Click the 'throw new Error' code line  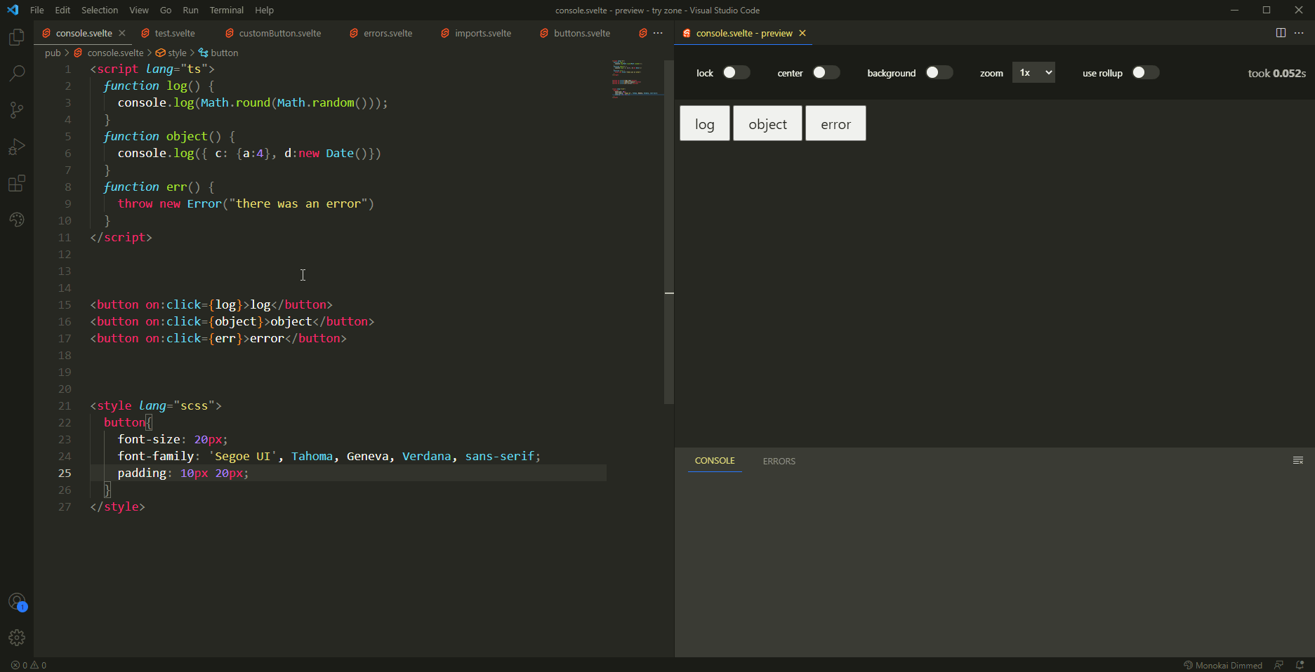coord(246,203)
